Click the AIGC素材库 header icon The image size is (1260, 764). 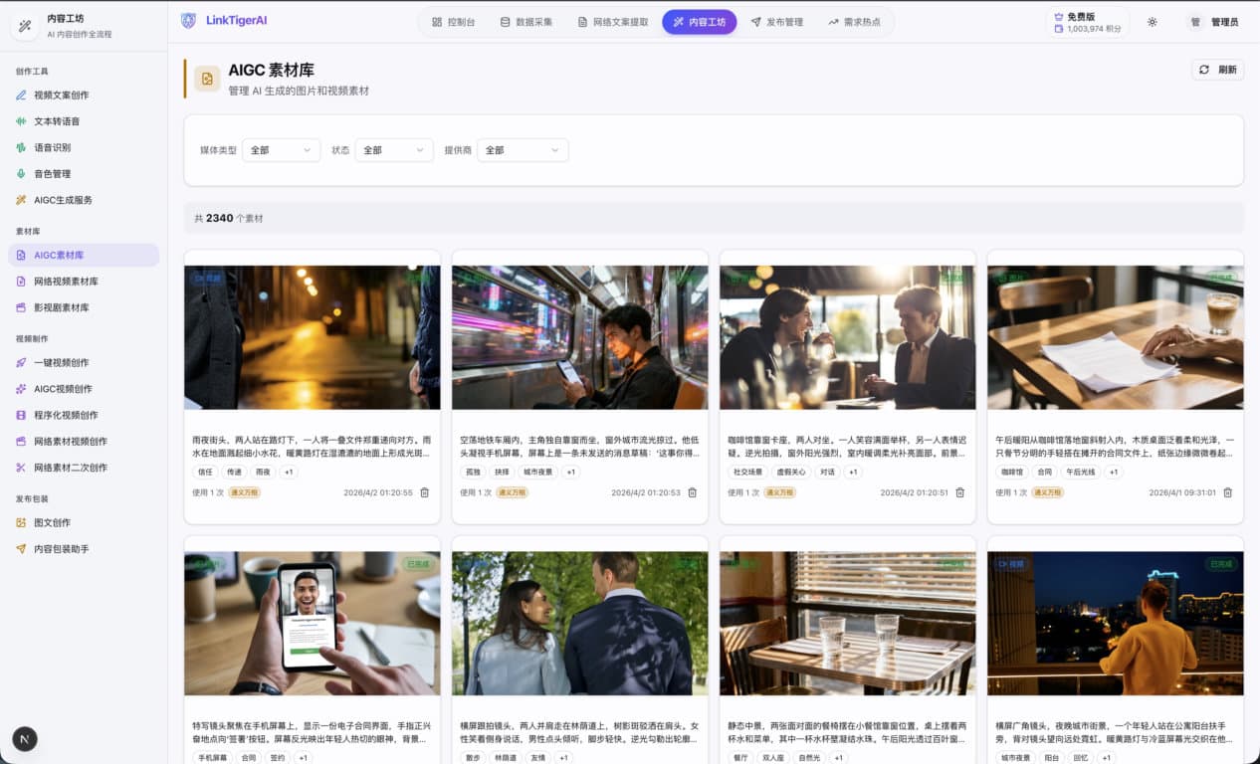click(207, 79)
